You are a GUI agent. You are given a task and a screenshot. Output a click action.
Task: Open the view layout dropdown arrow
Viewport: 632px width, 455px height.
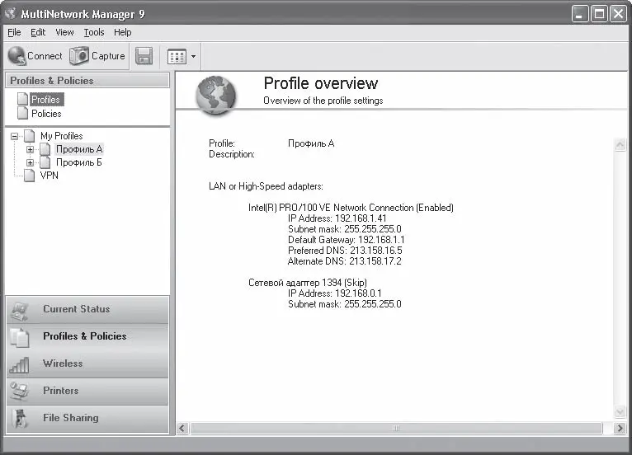coord(193,57)
